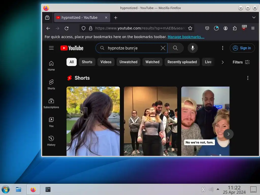This screenshot has height=195, width=260.
Task: Advance the Shorts carousel to the next set
Action: (228, 134)
